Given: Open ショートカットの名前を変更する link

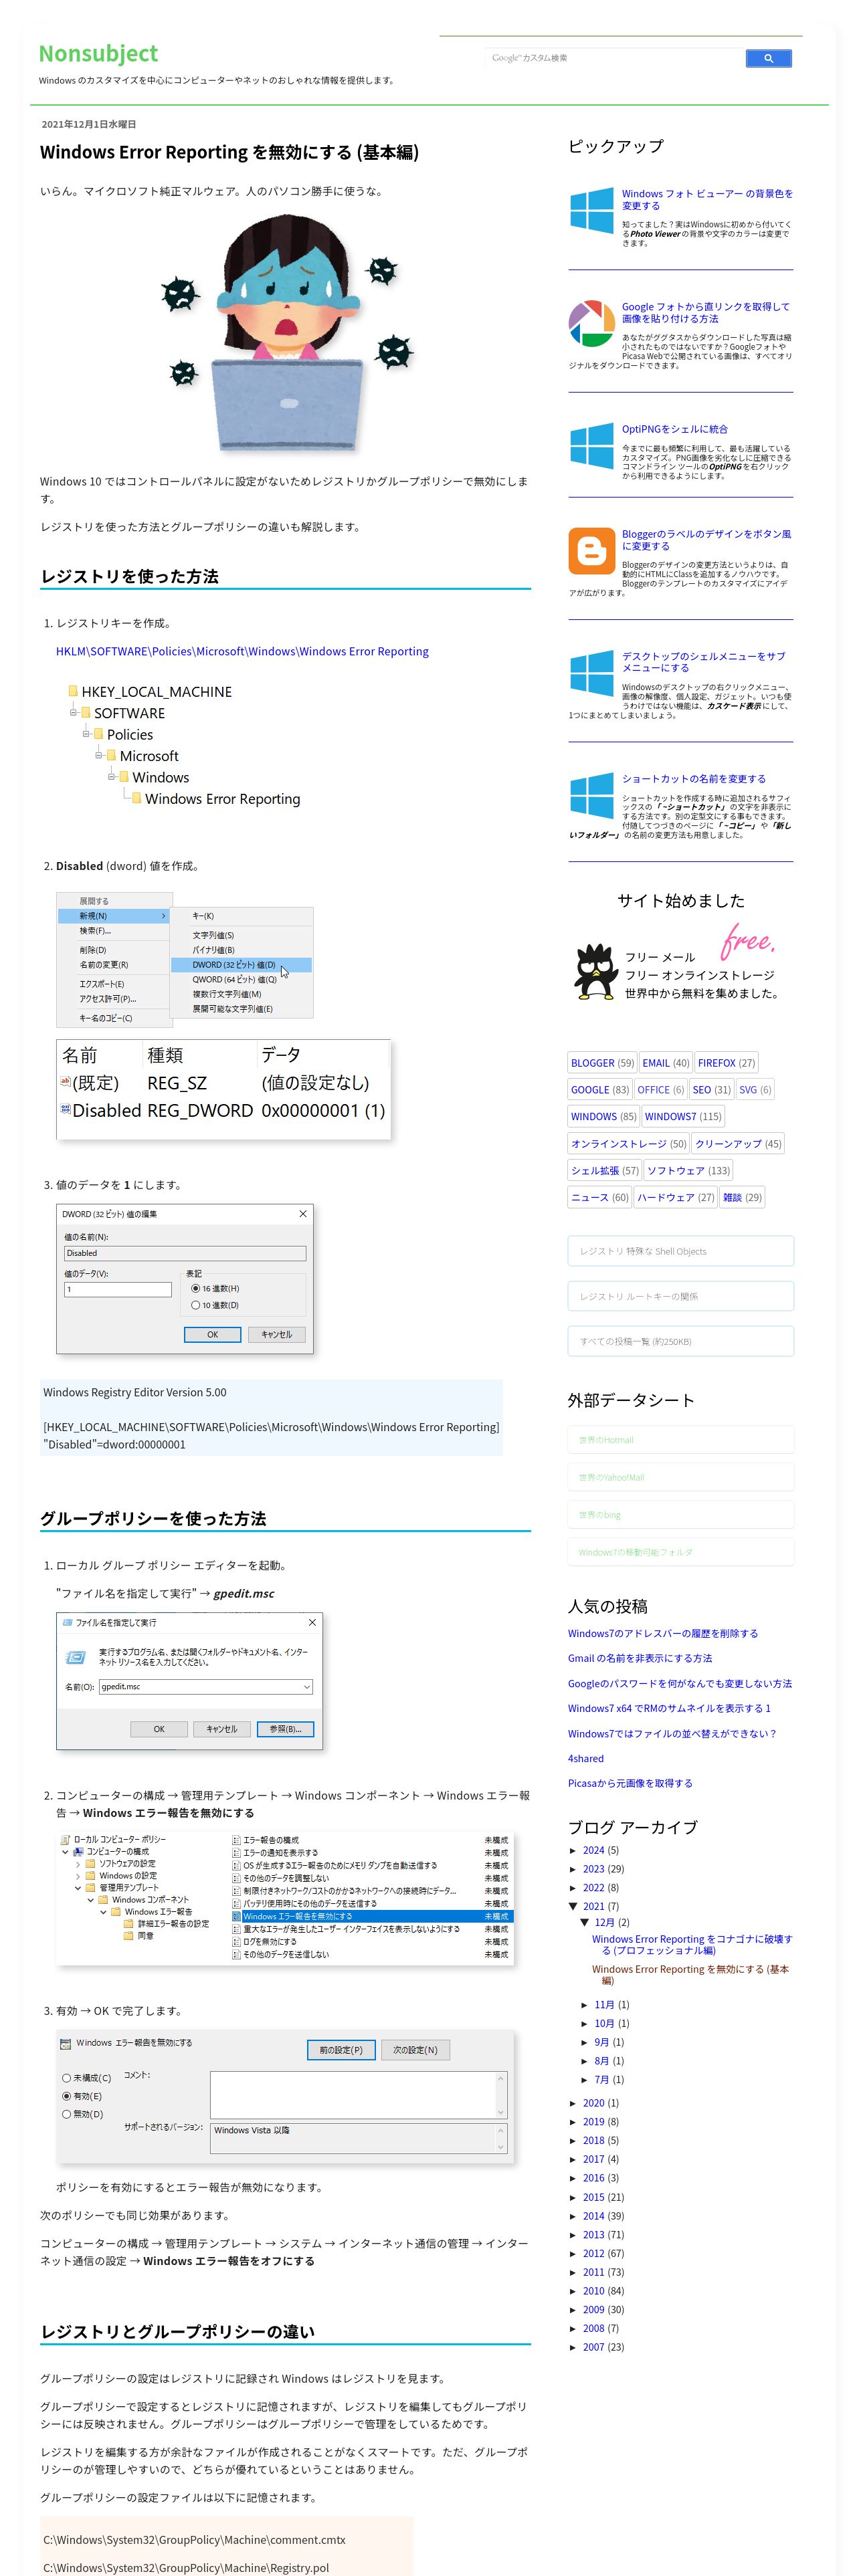Looking at the screenshot, I should pyautogui.click(x=693, y=778).
